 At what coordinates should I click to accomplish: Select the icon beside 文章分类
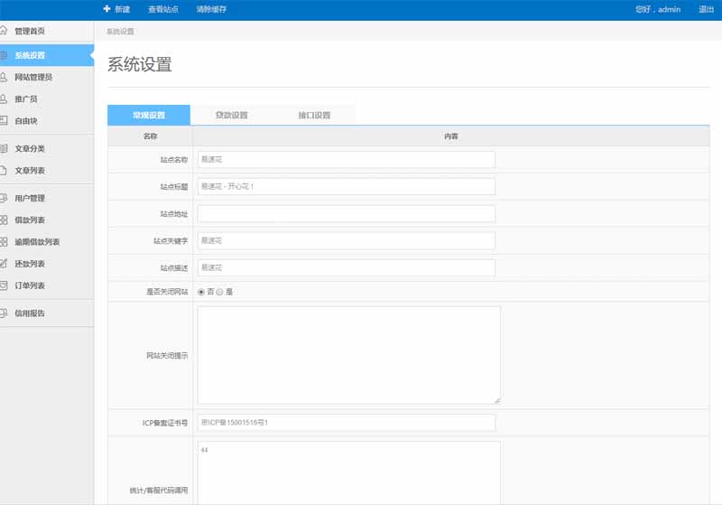5,148
